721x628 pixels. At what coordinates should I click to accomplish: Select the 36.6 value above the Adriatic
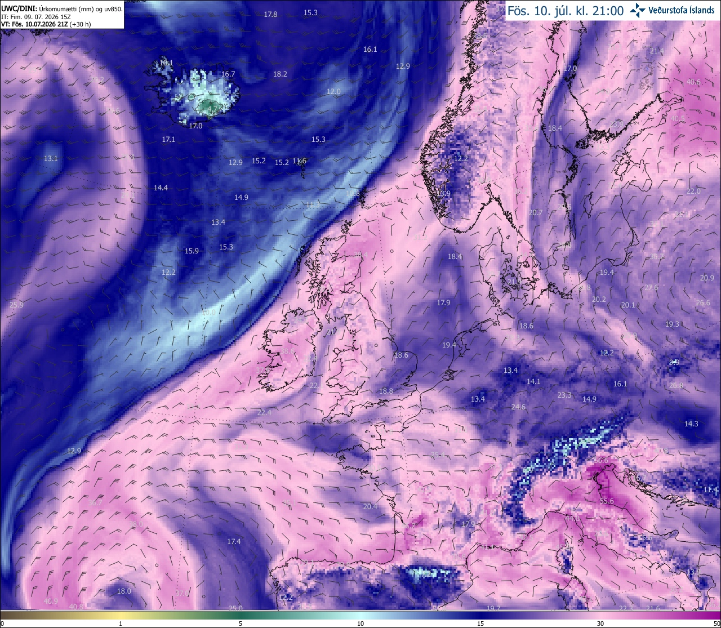(x=602, y=460)
